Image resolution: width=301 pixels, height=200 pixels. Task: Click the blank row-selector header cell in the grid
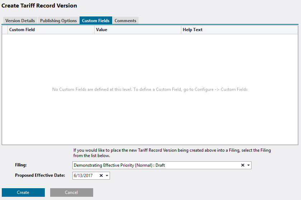[5, 30]
